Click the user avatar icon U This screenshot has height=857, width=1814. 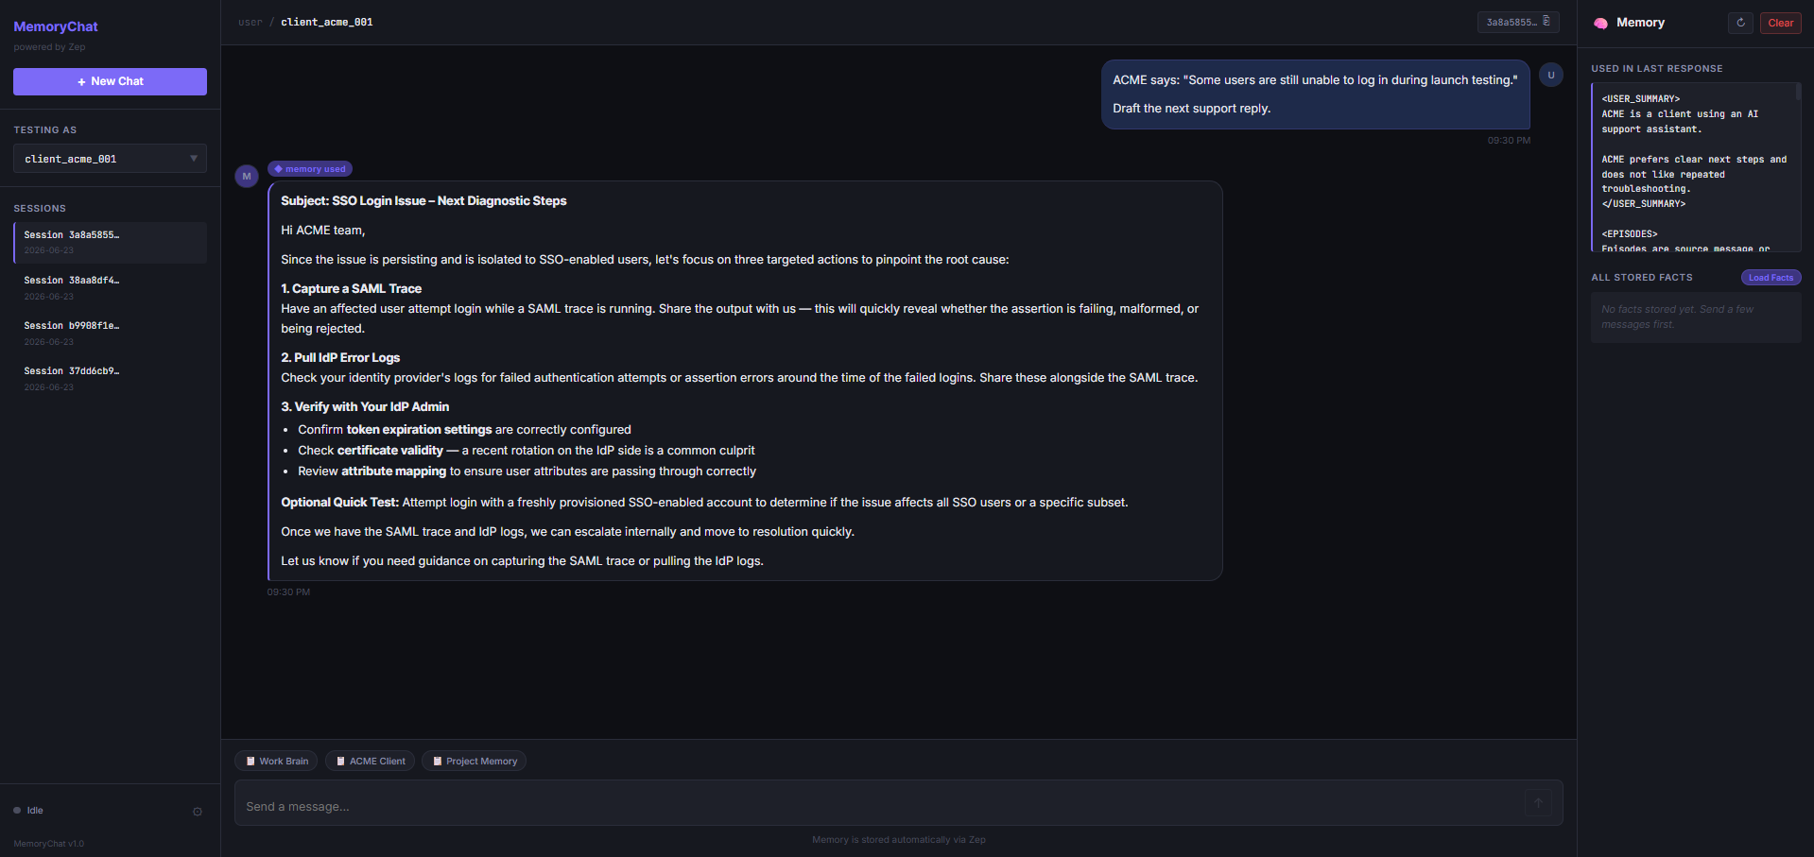coord(1551,75)
